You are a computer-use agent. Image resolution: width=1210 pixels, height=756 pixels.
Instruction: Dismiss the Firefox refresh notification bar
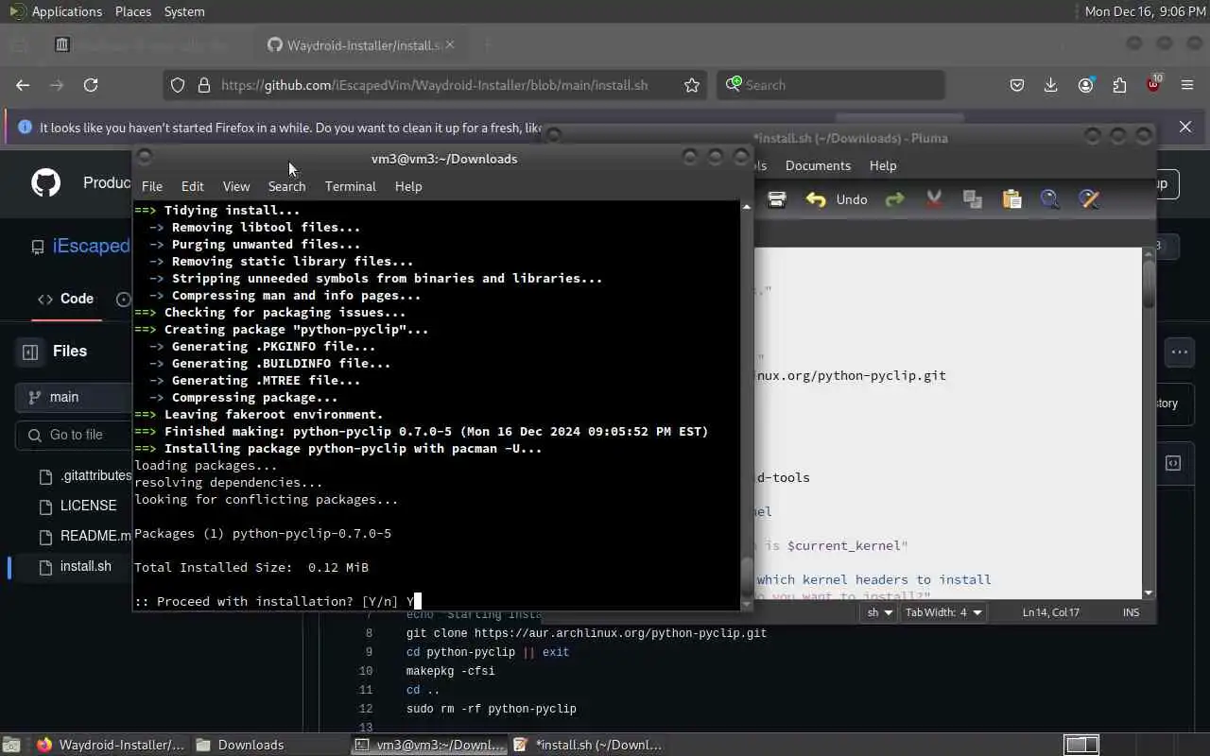1185,127
